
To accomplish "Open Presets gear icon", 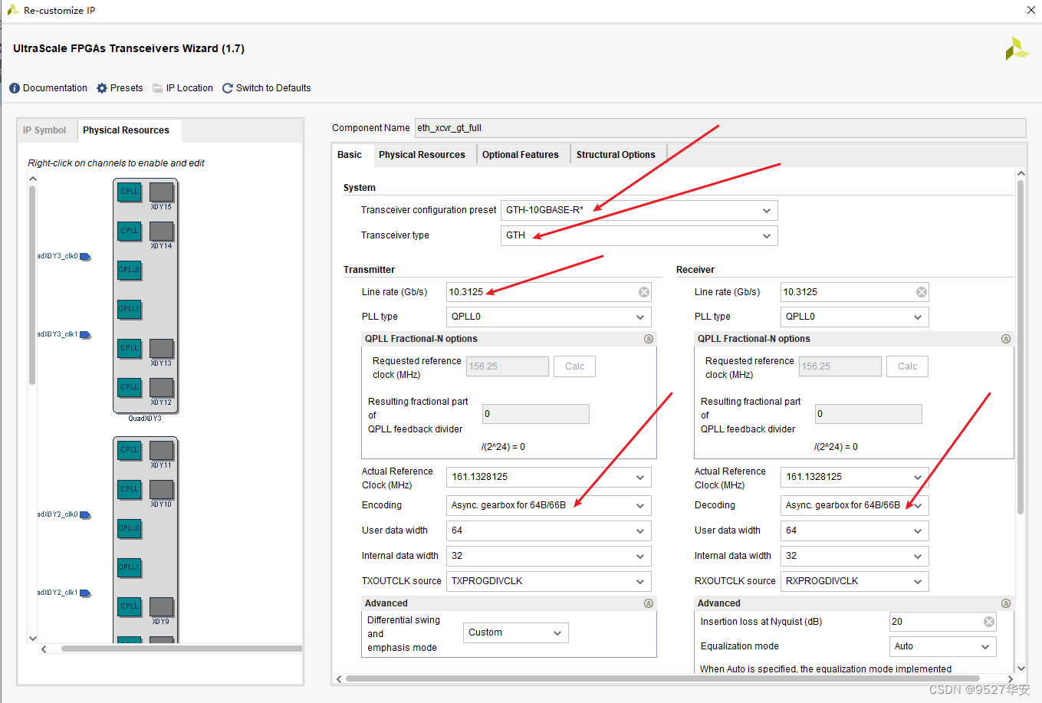I will coord(102,88).
